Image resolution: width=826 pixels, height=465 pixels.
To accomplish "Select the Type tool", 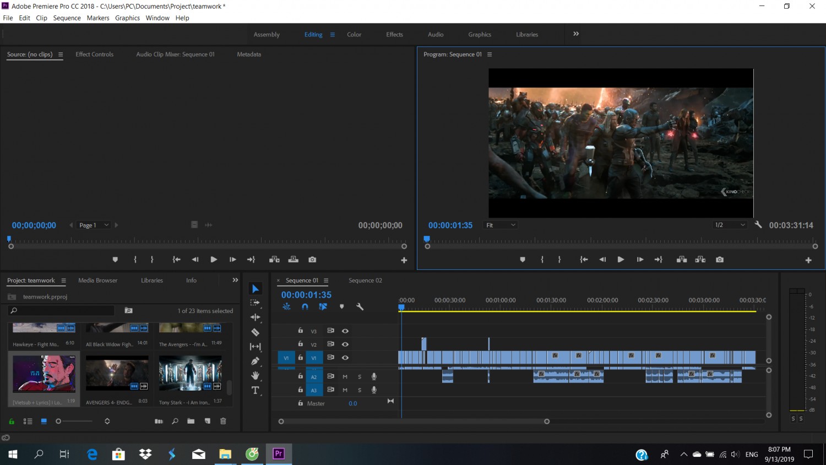I will click(x=255, y=390).
